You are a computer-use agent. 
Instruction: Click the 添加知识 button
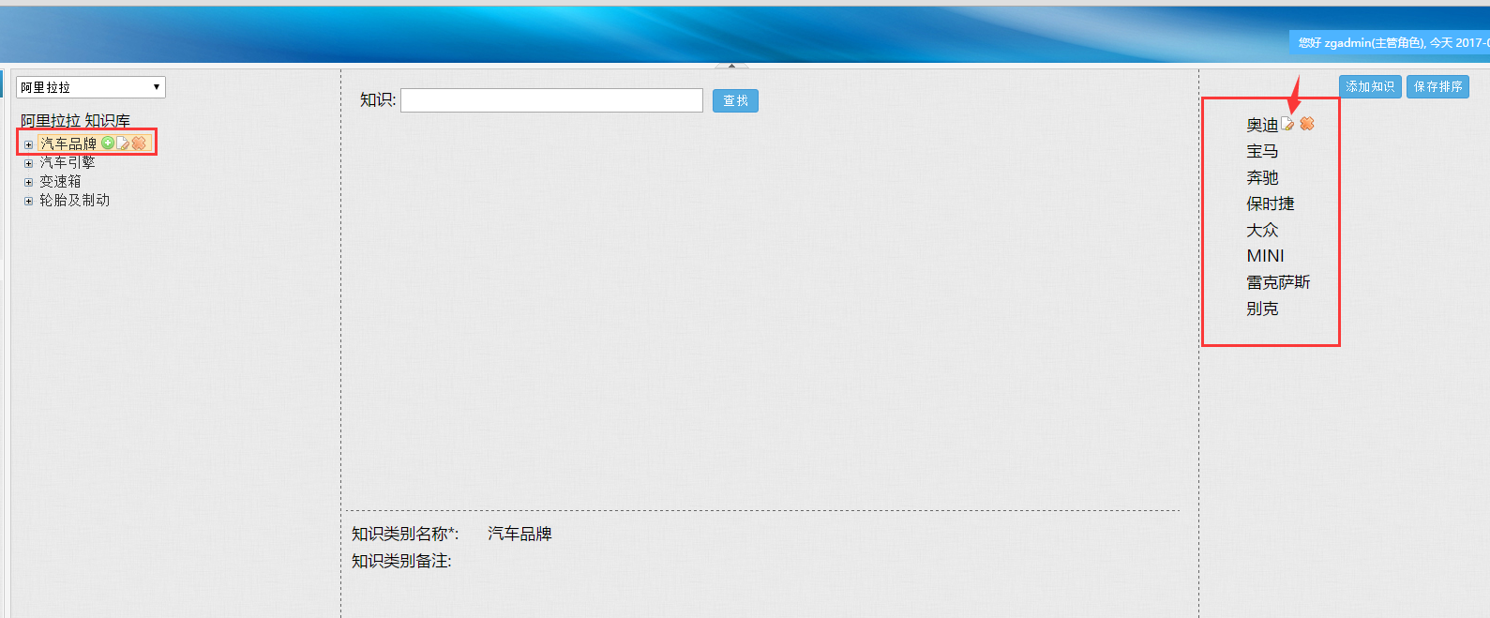point(1370,86)
